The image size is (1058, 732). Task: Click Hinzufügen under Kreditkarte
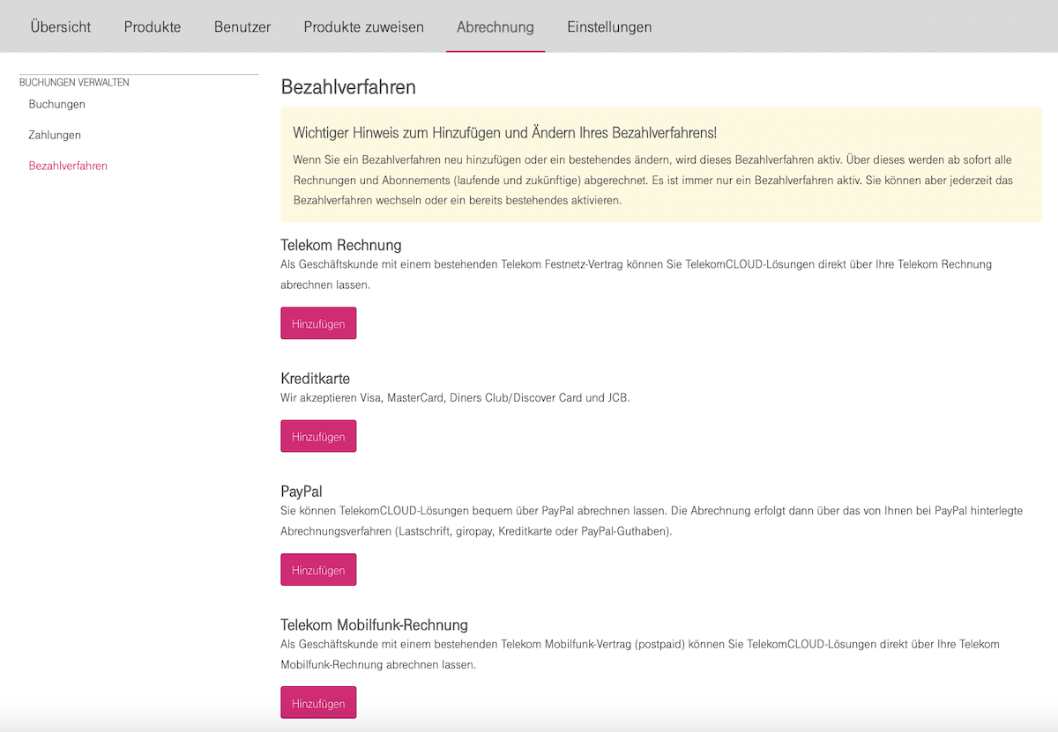pos(318,436)
